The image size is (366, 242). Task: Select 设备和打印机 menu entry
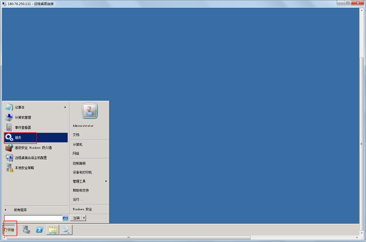(82, 172)
